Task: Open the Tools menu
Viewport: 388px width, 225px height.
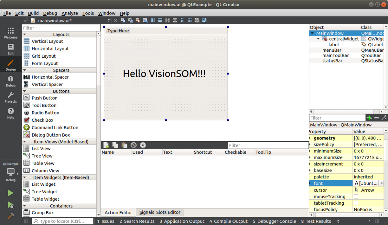Action: tap(88, 13)
